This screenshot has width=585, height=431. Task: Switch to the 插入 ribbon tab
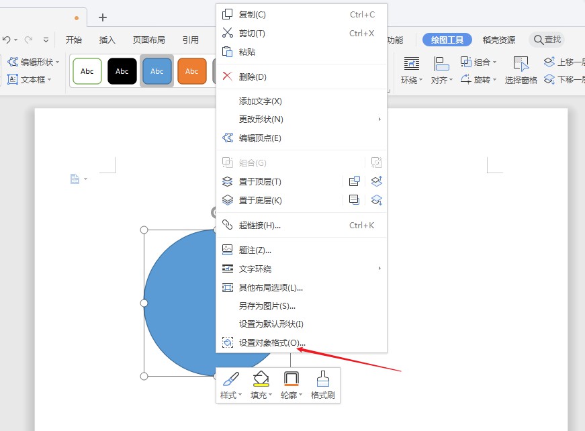[x=107, y=40]
